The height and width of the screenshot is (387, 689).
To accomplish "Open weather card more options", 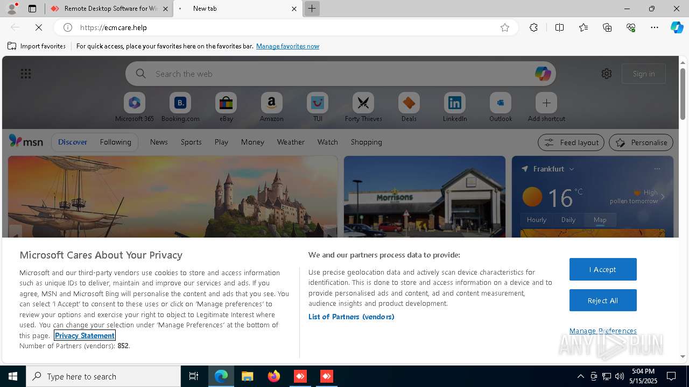I will pos(657,169).
